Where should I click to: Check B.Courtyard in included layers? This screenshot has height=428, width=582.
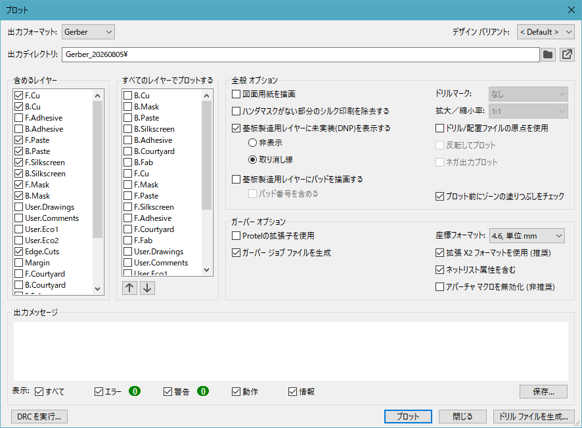click(18, 284)
